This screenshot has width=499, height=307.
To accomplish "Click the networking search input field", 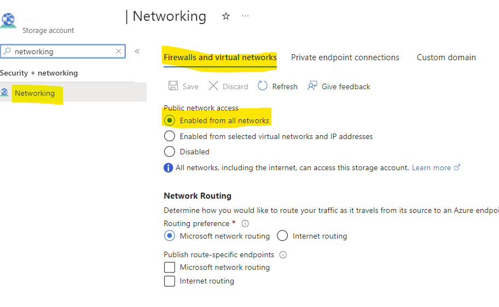I will [63, 51].
